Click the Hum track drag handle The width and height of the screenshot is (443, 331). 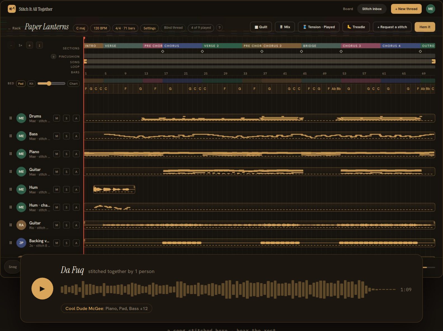click(11, 189)
